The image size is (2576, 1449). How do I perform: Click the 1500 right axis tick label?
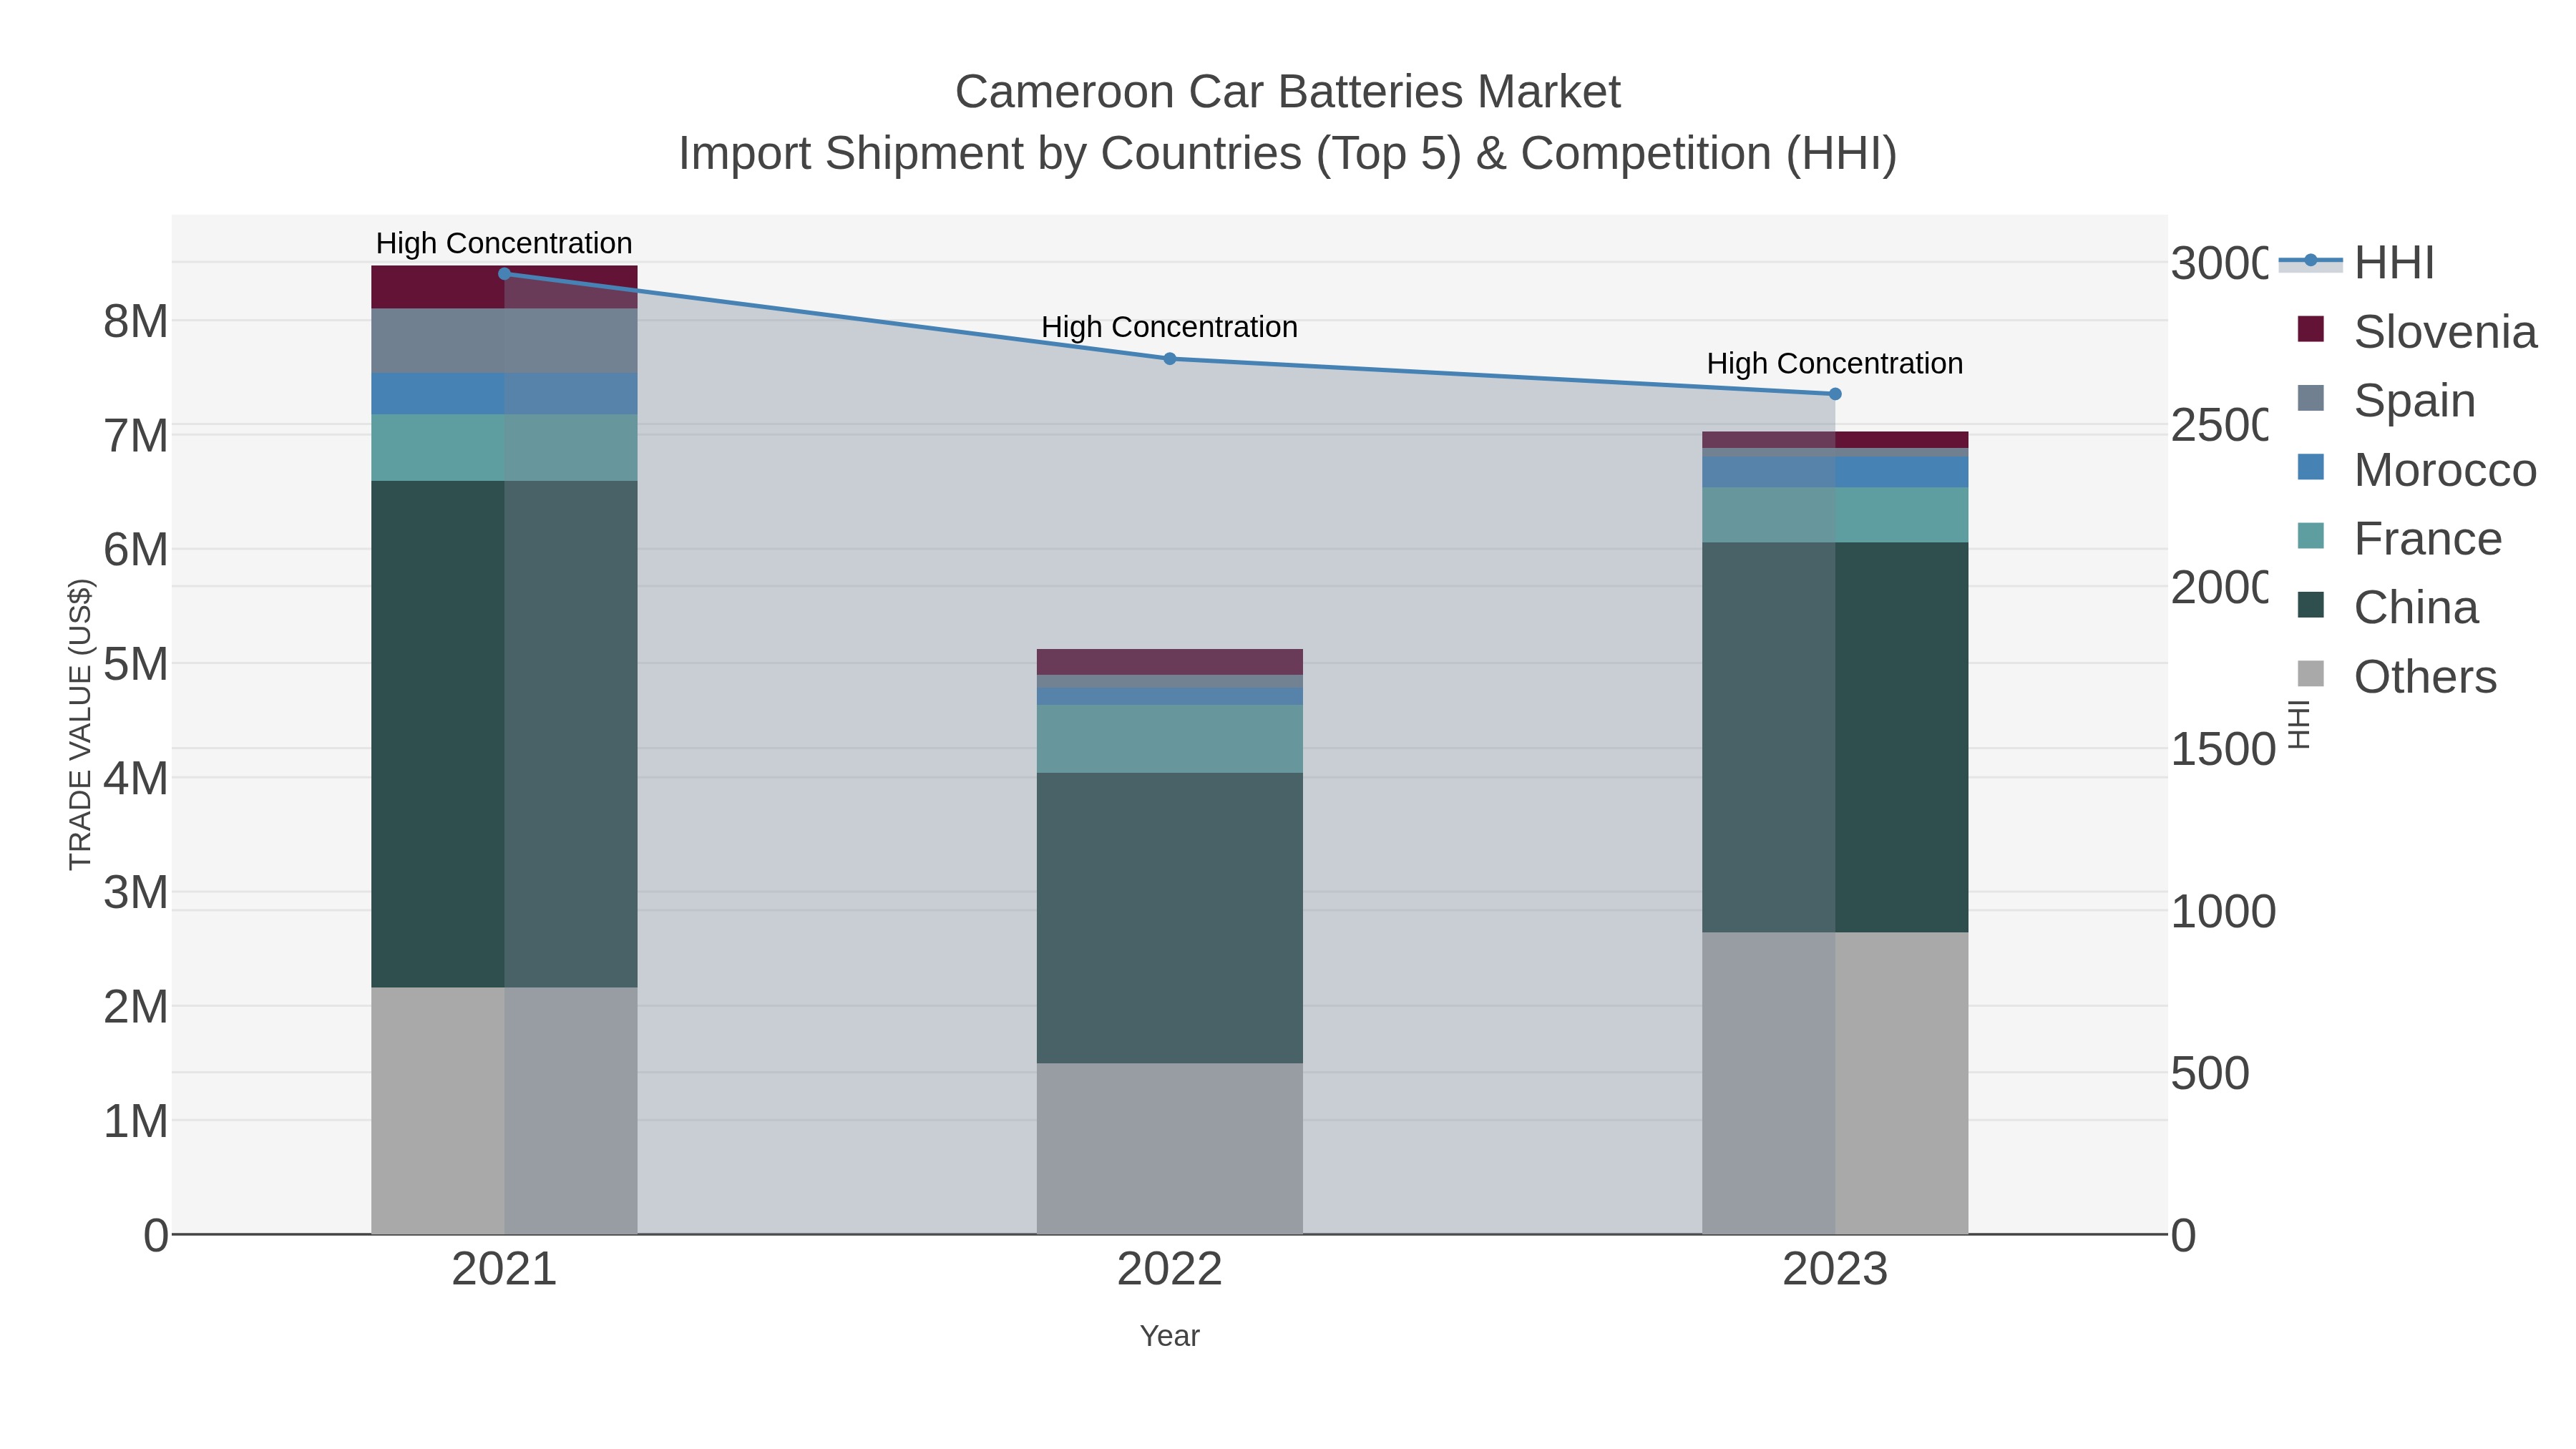click(2223, 750)
